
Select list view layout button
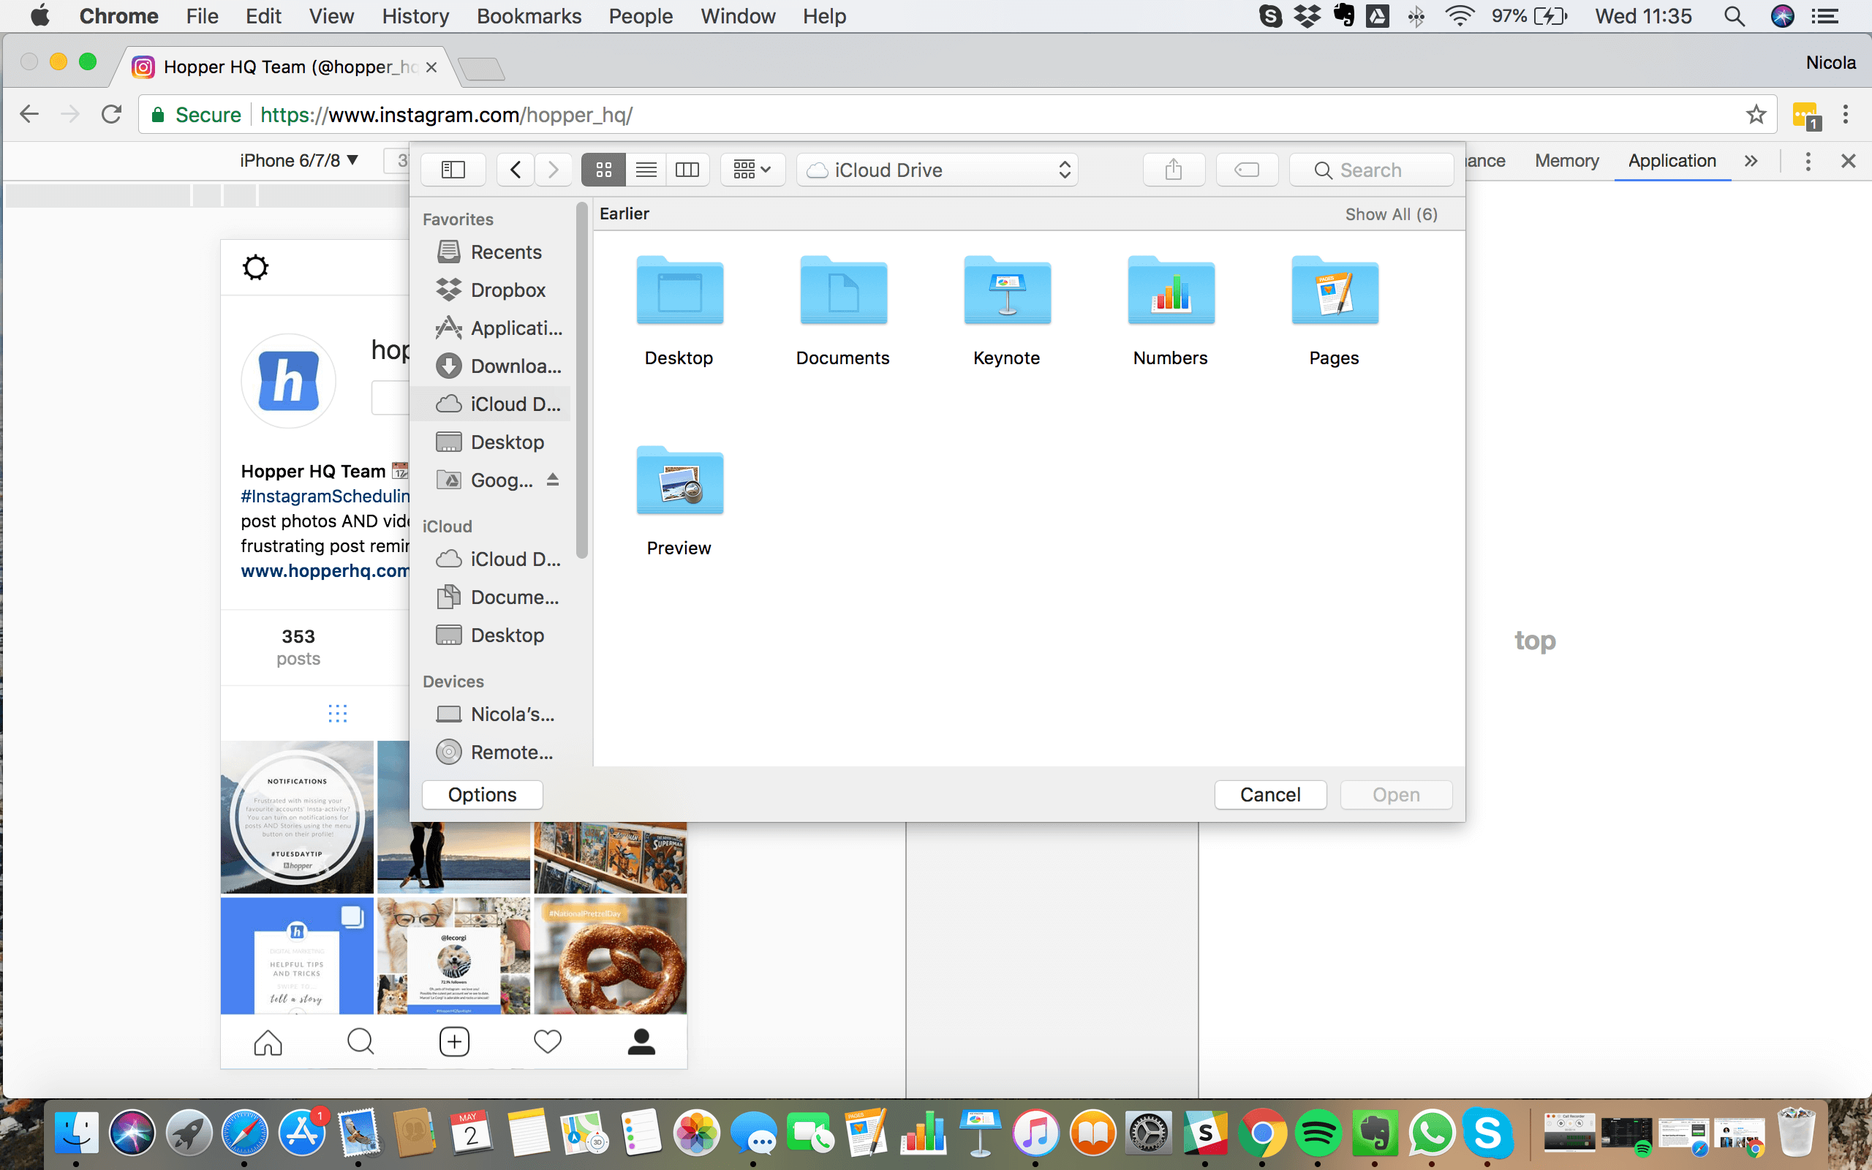point(646,170)
